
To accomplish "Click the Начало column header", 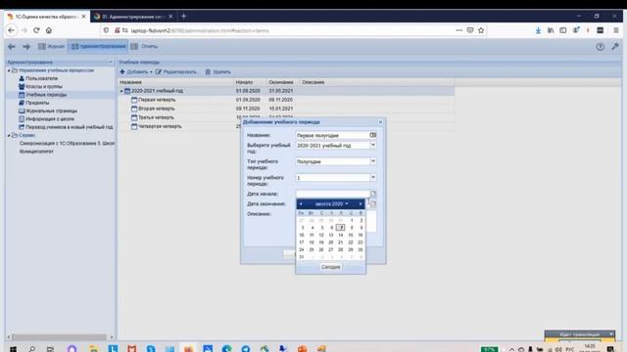I will [x=250, y=82].
